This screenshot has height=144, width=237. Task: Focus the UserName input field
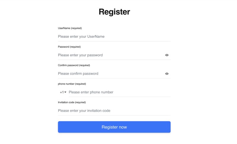[x=114, y=37]
